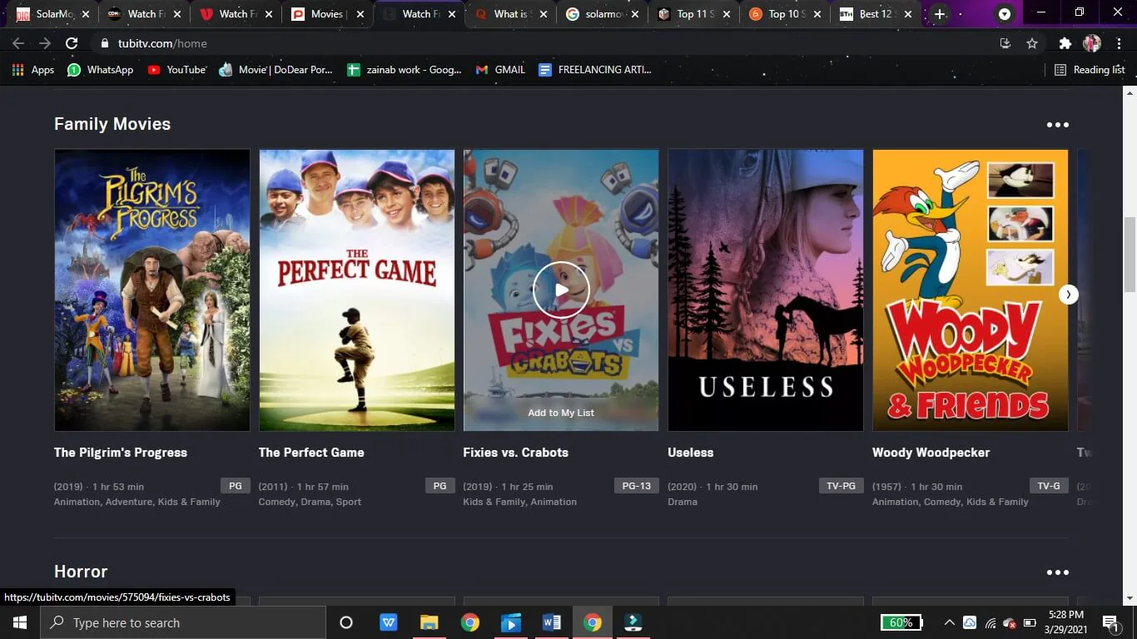Switch to the Top 10 tab
Viewport: 1137px width, 639px height.
tap(784, 14)
